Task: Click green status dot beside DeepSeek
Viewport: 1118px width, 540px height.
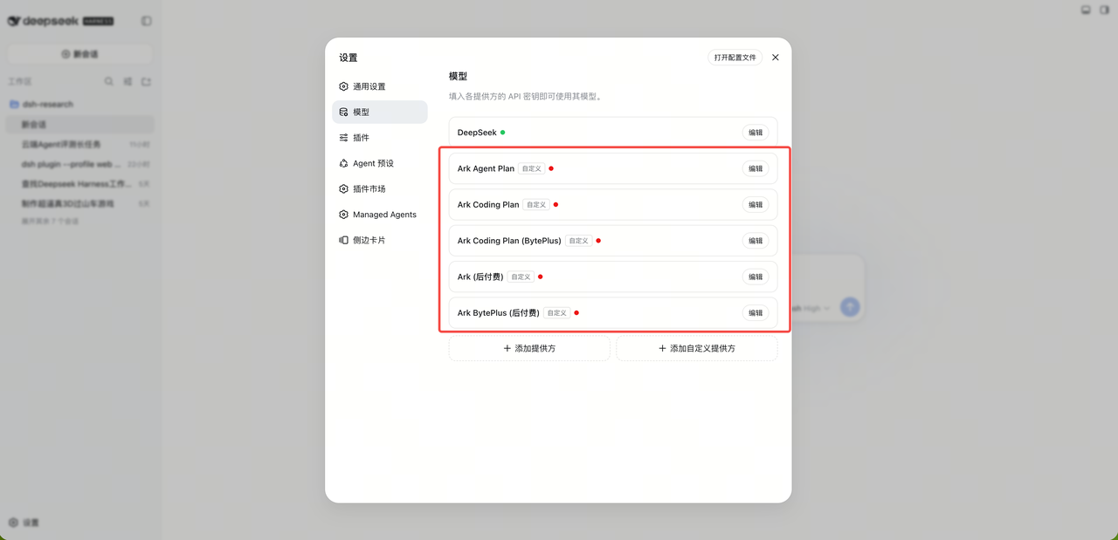Action: [502, 133]
